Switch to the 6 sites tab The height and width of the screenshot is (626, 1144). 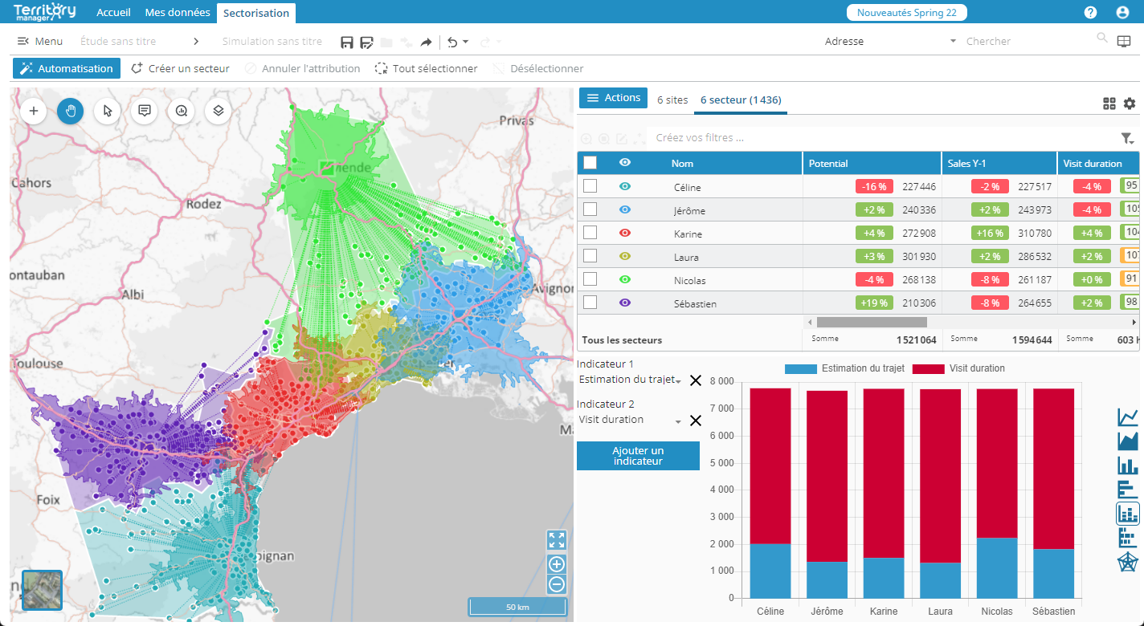pyautogui.click(x=672, y=100)
